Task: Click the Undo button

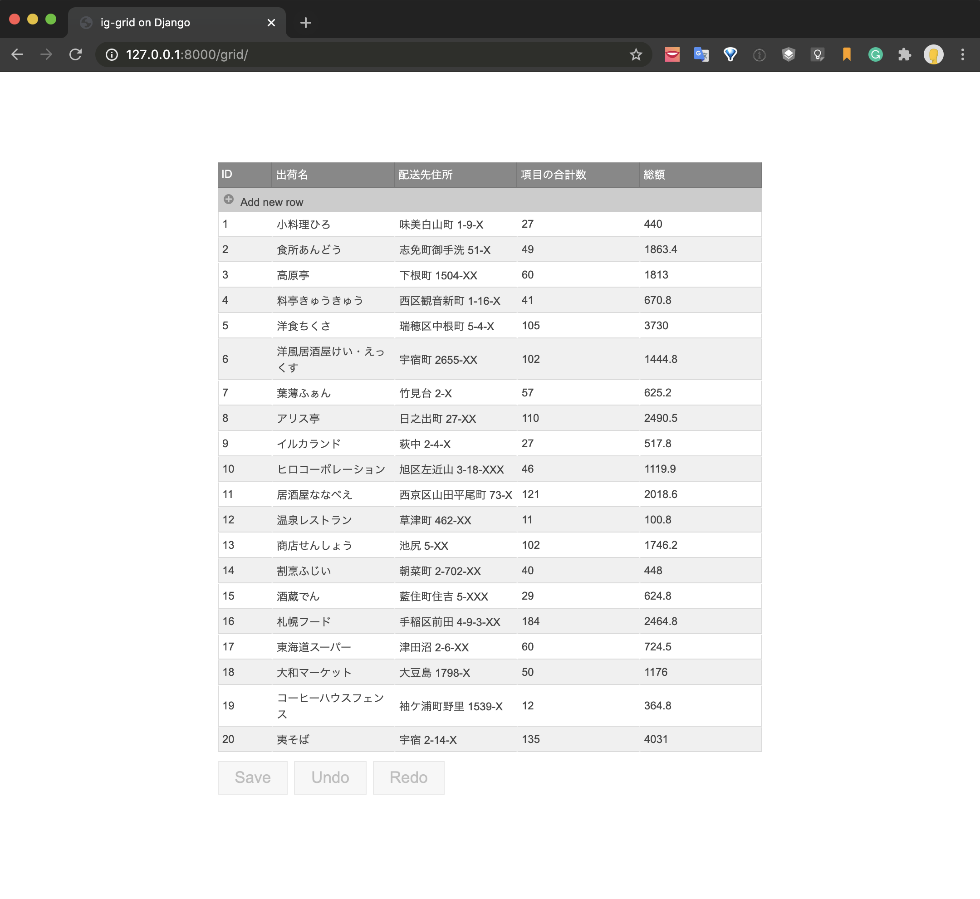Action: coord(330,777)
